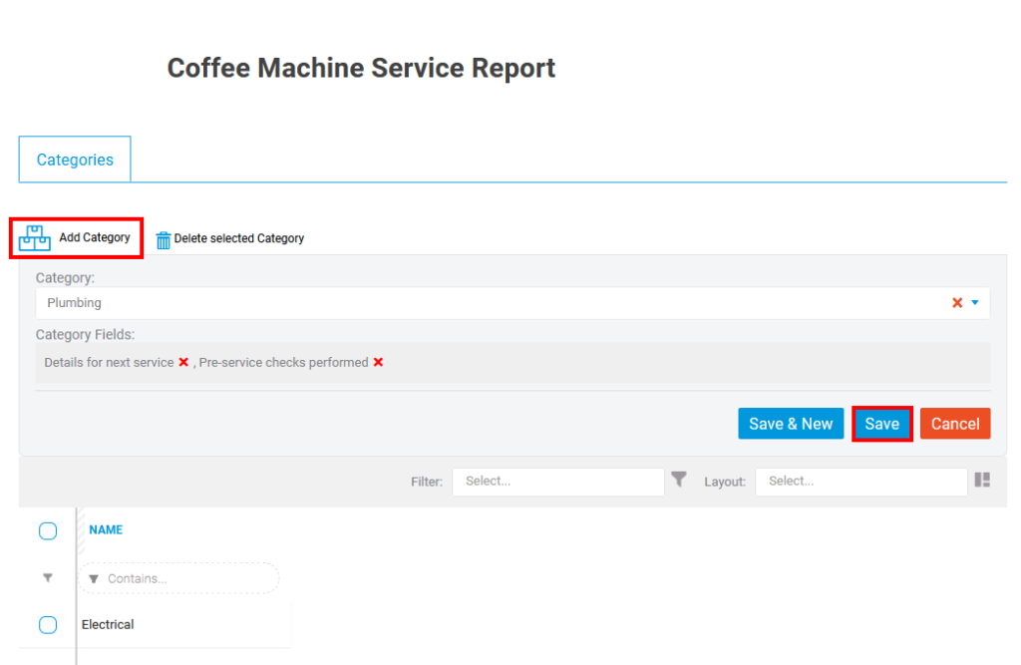The height and width of the screenshot is (665, 1021).
Task: Remove the 'Details for next service' field
Action: pos(183,362)
